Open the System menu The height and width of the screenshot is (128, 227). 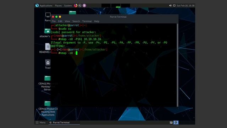[x=68, y=6]
